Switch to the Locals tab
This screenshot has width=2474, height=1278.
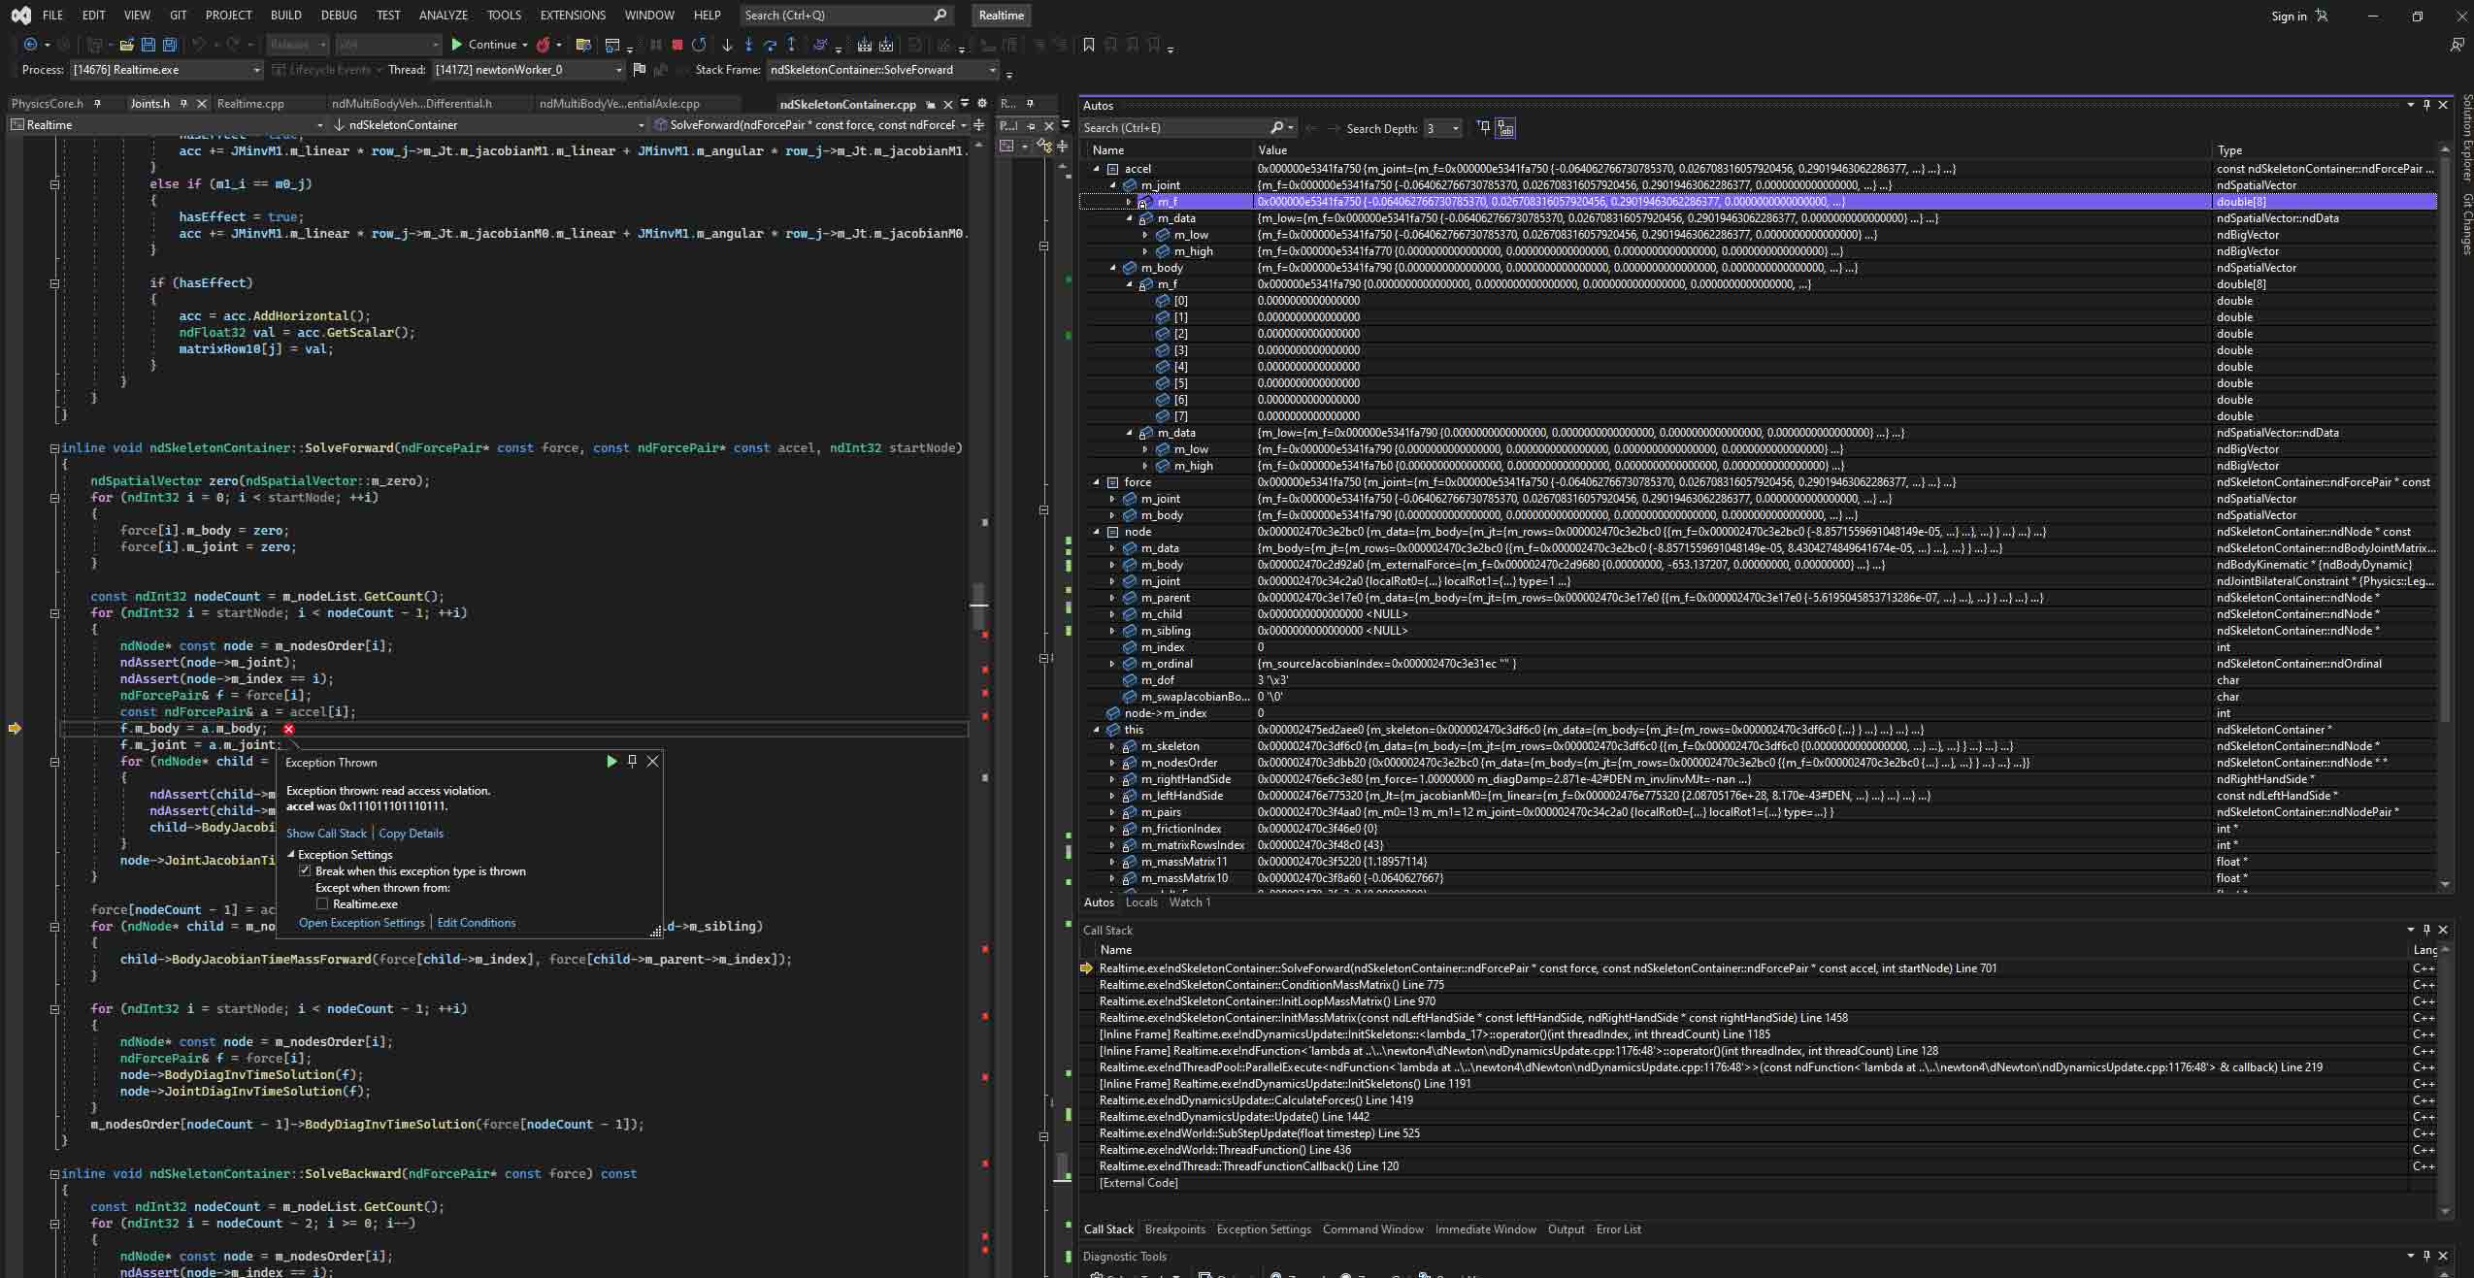(1141, 902)
